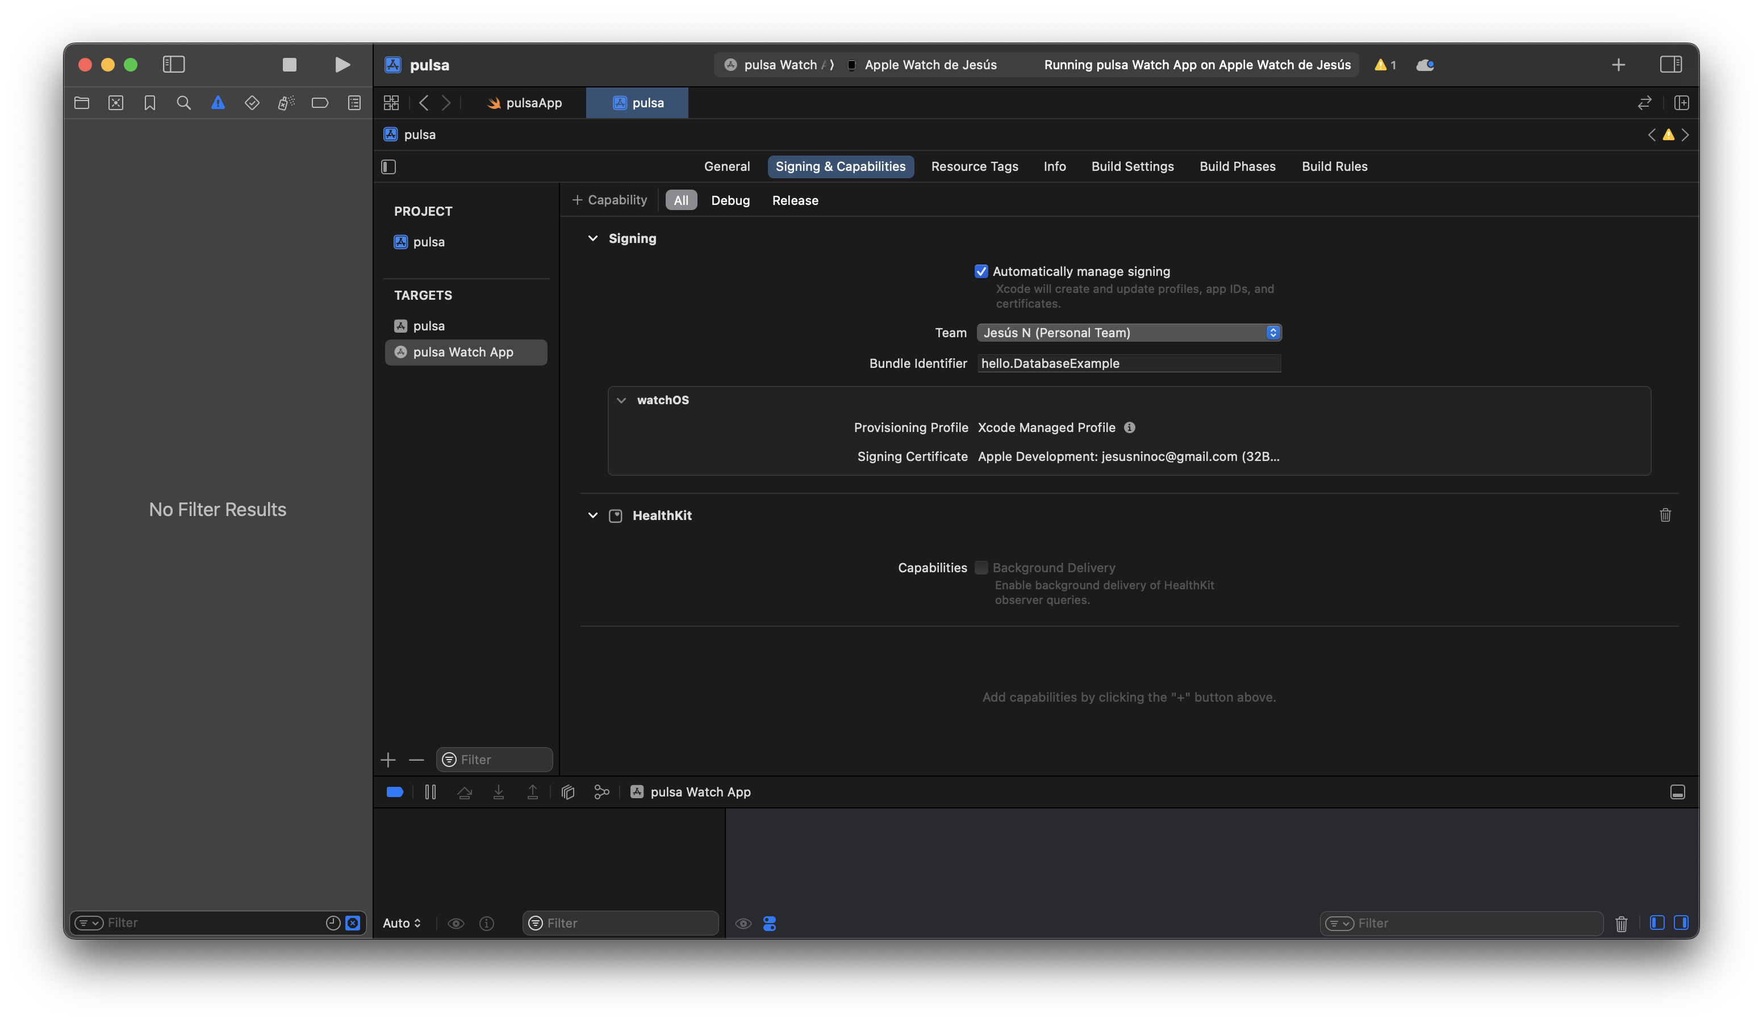
Task: Toggle console metadata options button
Action: [770, 924]
